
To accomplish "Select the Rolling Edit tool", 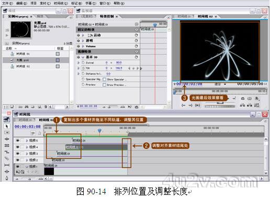I will [x=7, y=145].
